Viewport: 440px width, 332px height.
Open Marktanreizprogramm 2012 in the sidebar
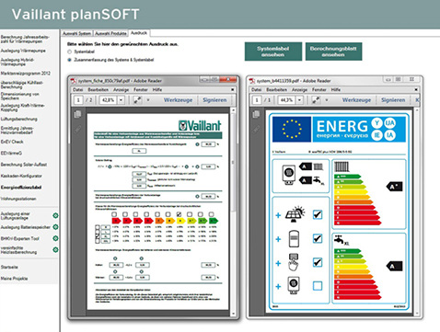pos(26,74)
